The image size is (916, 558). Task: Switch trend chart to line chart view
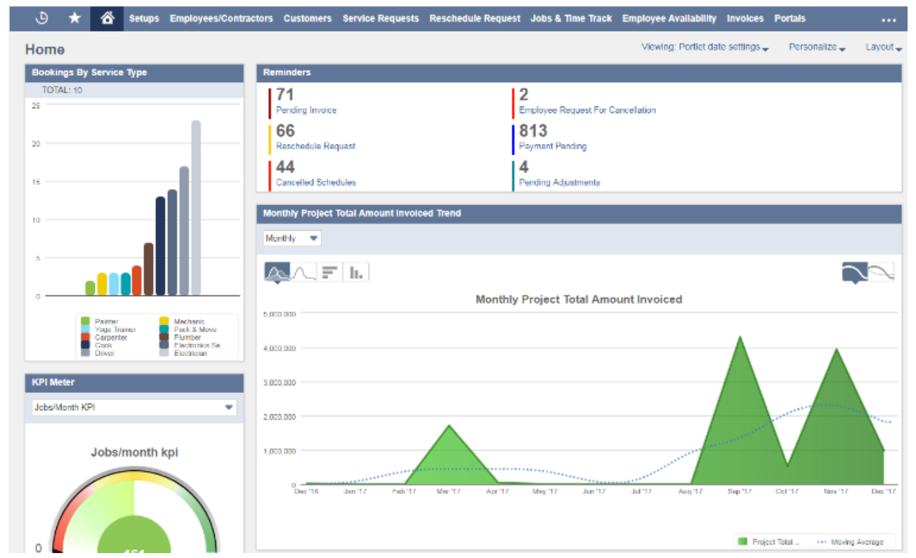click(x=303, y=272)
